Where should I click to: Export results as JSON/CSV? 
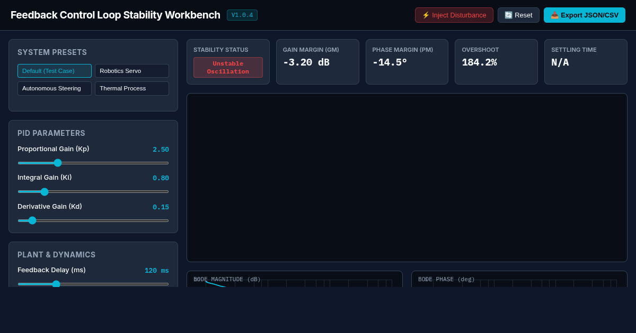pos(585,15)
